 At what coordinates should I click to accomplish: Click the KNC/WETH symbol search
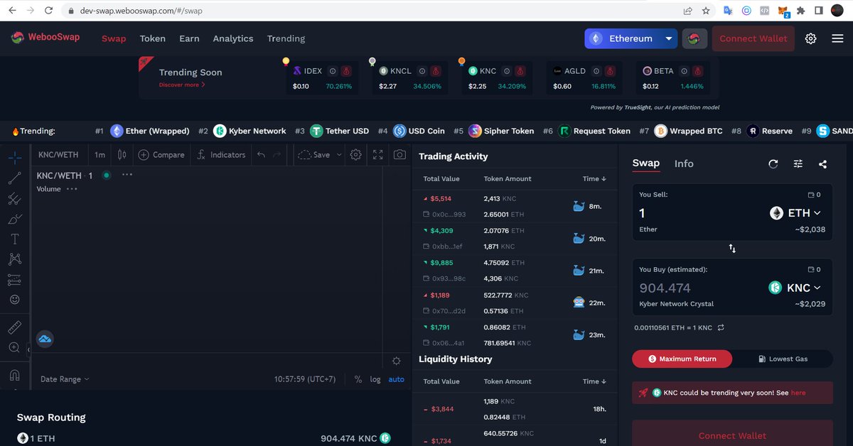(58, 155)
